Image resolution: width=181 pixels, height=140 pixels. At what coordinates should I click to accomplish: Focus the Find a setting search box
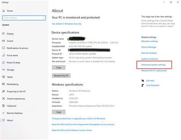(24, 18)
